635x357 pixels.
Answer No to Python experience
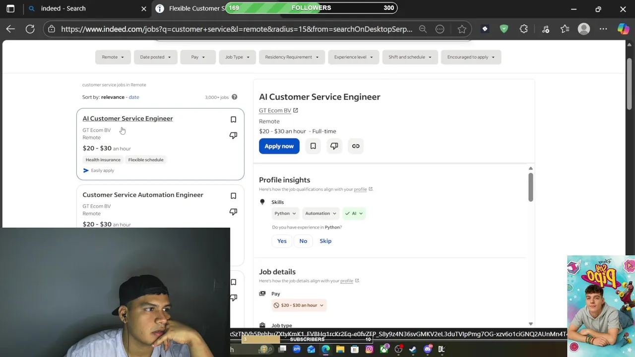pyautogui.click(x=303, y=241)
